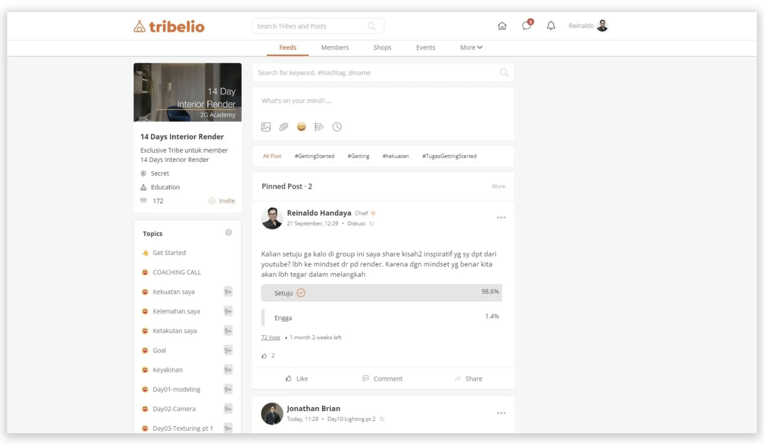This screenshot has width=764, height=444.
Task: Filter by #GettingStarted hashtag
Action: [314, 156]
